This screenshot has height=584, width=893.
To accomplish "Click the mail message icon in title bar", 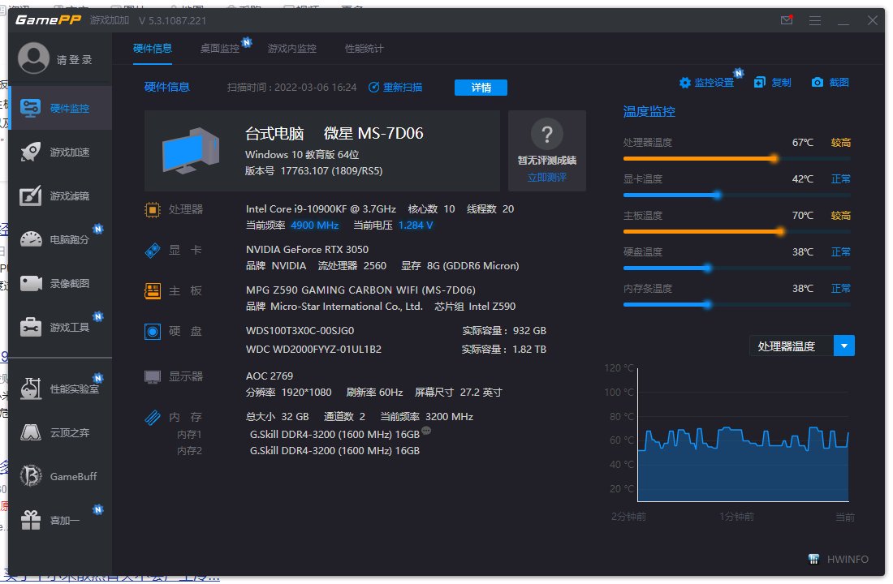I will tap(787, 20).
